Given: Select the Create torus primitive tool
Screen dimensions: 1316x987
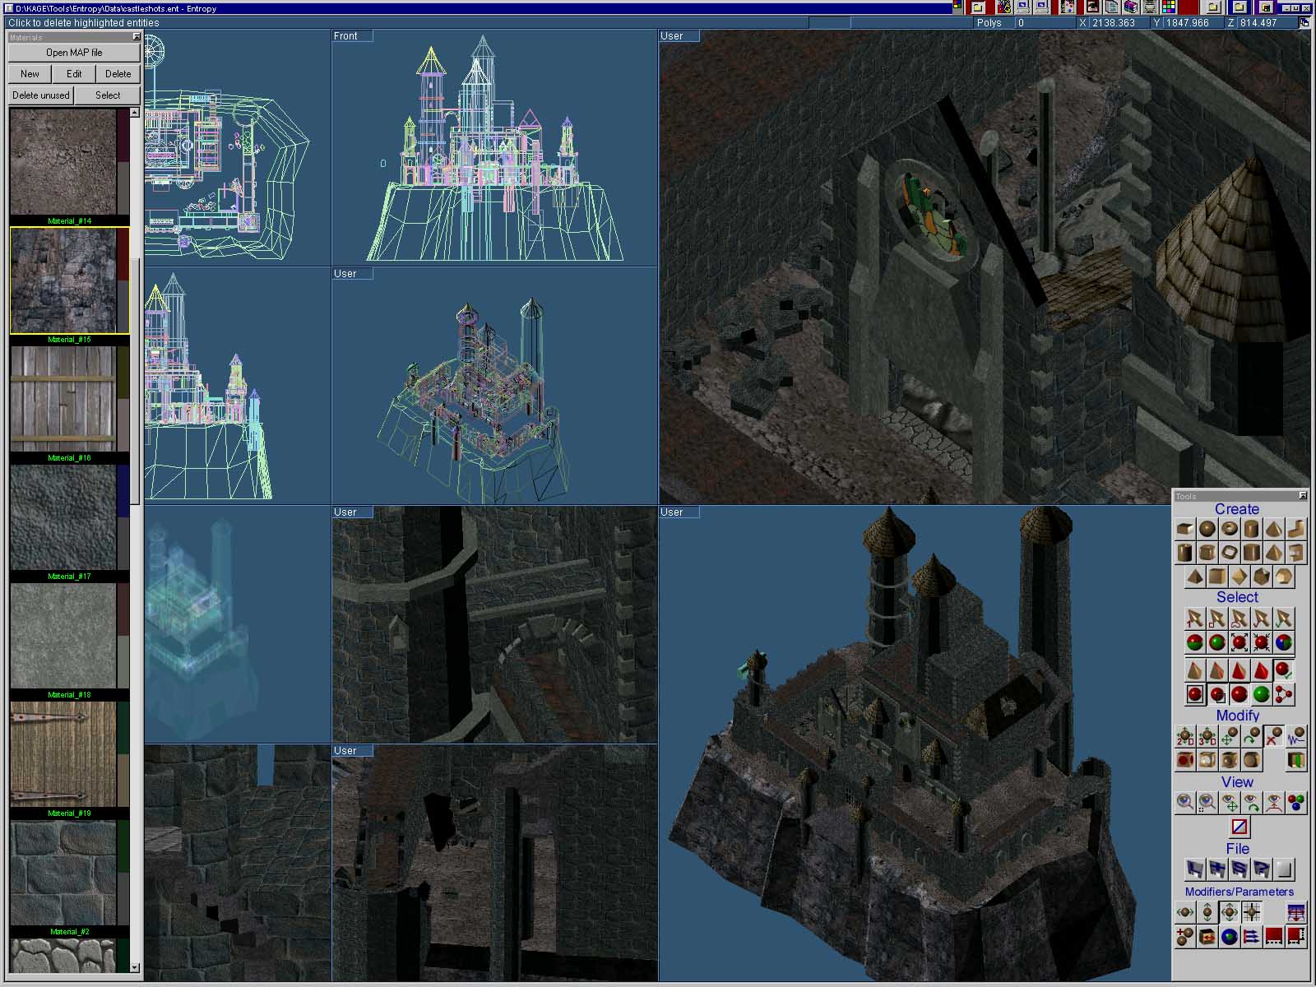Looking at the screenshot, I should [x=1230, y=529].
